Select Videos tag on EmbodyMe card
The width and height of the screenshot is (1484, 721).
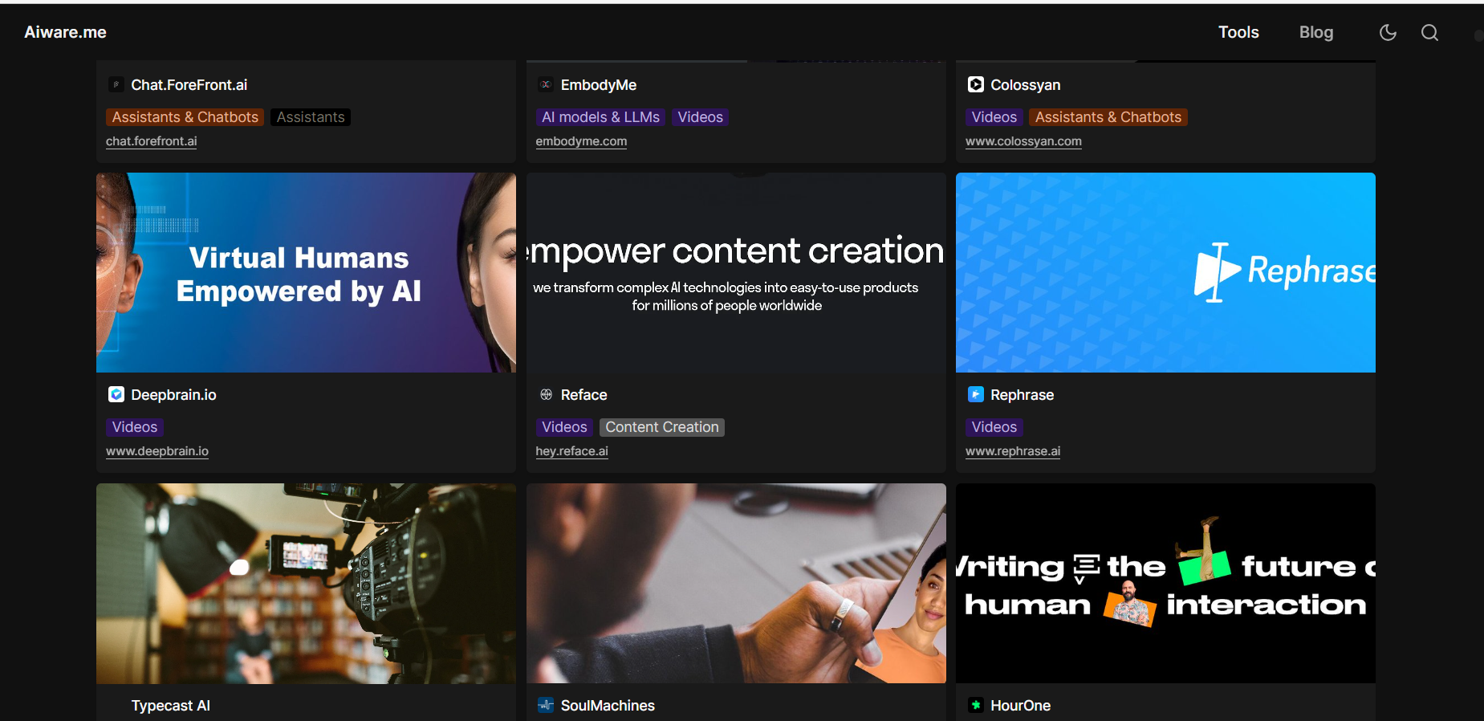[x=701, y=117]
